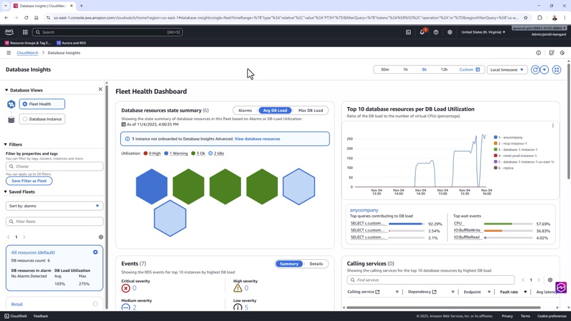This screenshot has height=321, width=571.
Task: Click the high severity warning icon
Action: (238, 288)
